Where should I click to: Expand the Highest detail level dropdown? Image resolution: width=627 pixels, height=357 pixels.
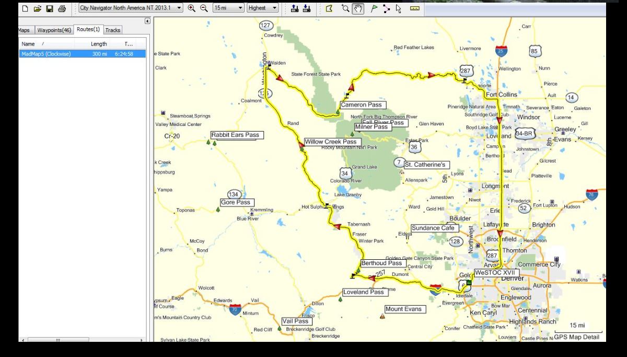click(275, 8)
